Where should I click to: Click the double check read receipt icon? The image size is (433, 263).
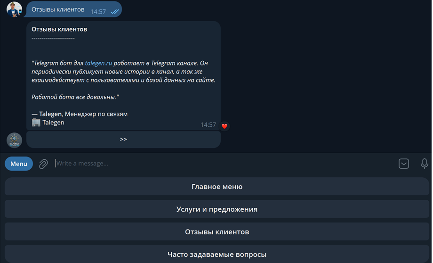(x=114, y=12)
